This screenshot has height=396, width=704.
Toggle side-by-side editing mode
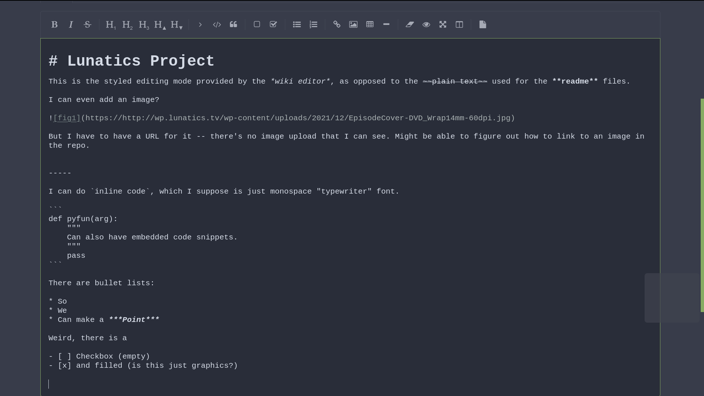(x=459, y=25)
